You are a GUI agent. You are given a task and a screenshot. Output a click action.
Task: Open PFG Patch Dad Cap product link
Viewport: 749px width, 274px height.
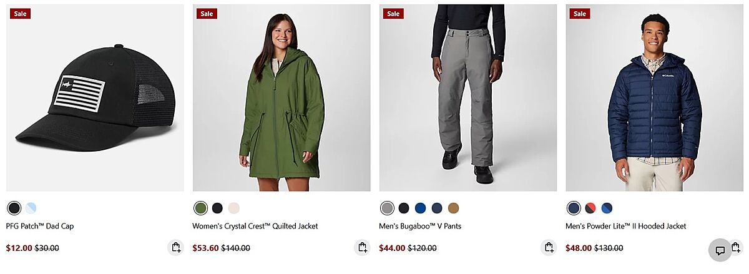(40, 226)
